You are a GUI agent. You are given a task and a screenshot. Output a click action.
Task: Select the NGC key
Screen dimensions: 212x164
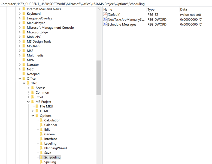pos(30,69)
